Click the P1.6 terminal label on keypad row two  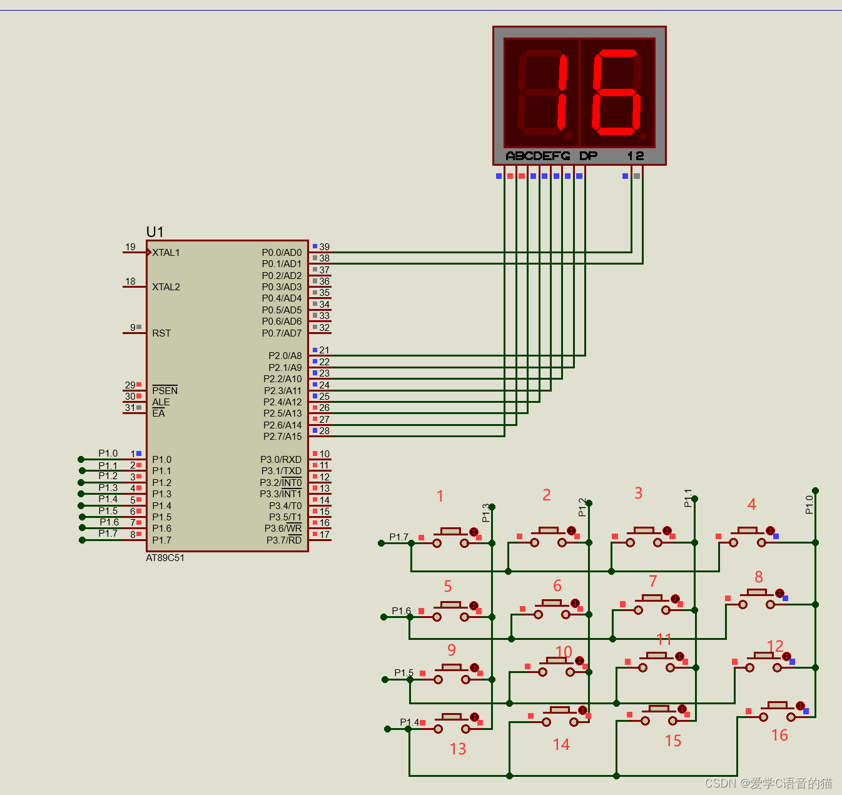(x=402, y=611)
